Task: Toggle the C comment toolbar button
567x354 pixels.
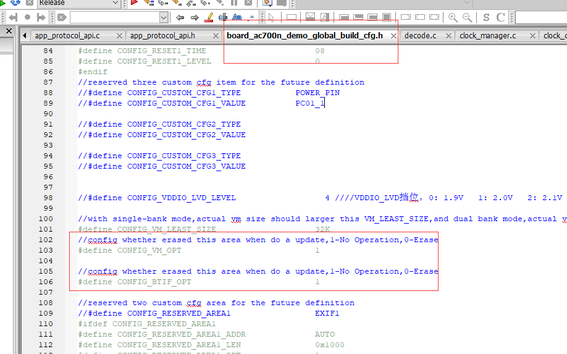Action: pos(500,17)
